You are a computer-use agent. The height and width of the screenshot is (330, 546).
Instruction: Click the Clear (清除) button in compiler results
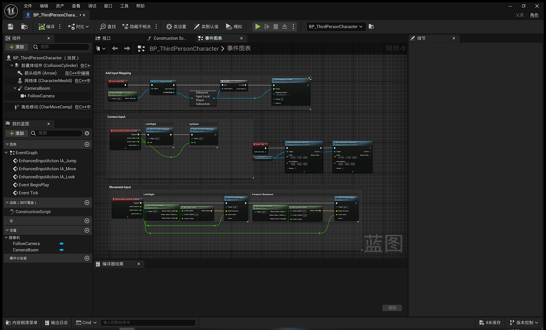click(x=392, y=308)
